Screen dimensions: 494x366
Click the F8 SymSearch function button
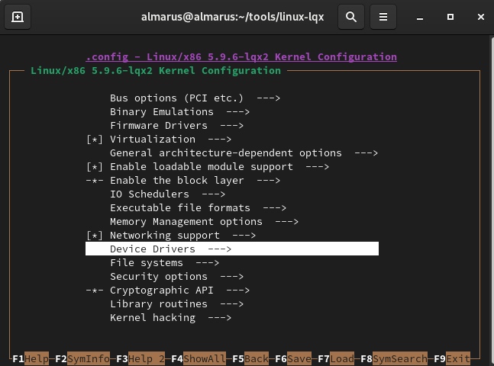point(394,358)
